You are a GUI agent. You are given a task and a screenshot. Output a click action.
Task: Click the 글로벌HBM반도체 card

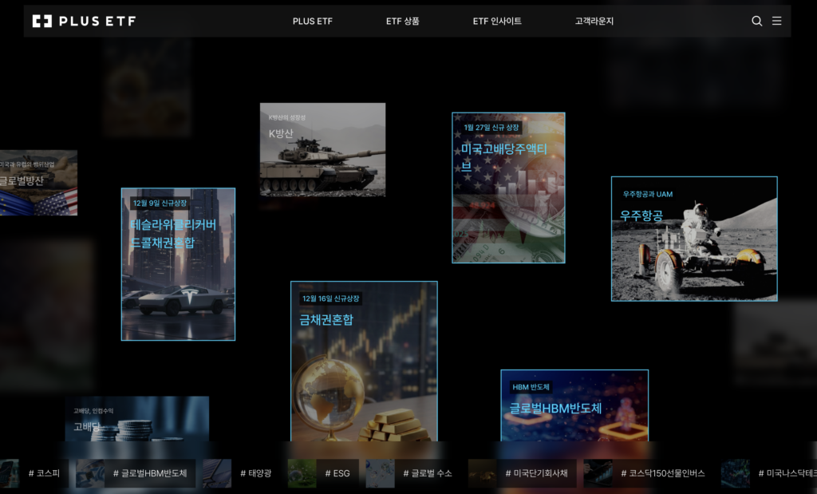pyautogui.click(x=574, y=405)
